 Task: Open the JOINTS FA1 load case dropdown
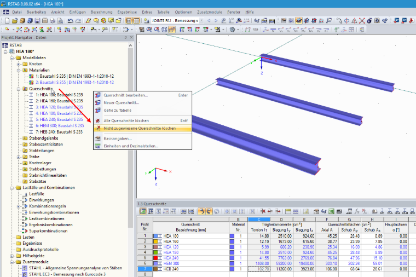pos(201,21)
